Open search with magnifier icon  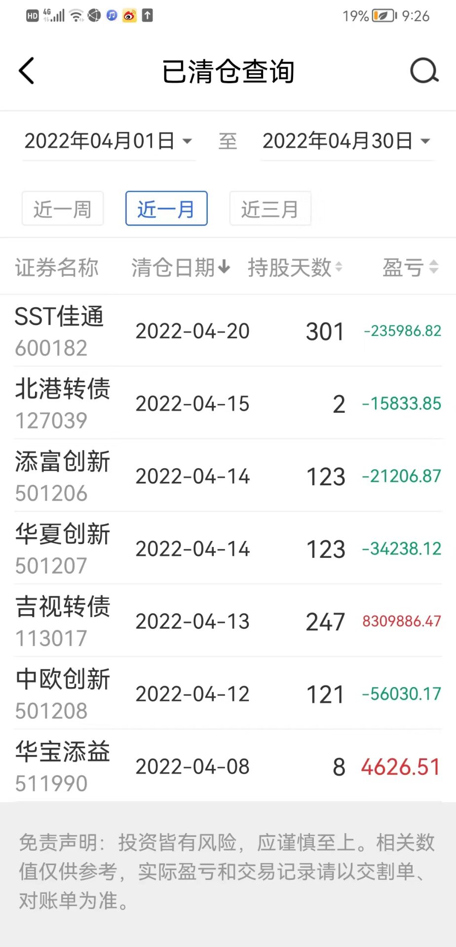(424, 71)
